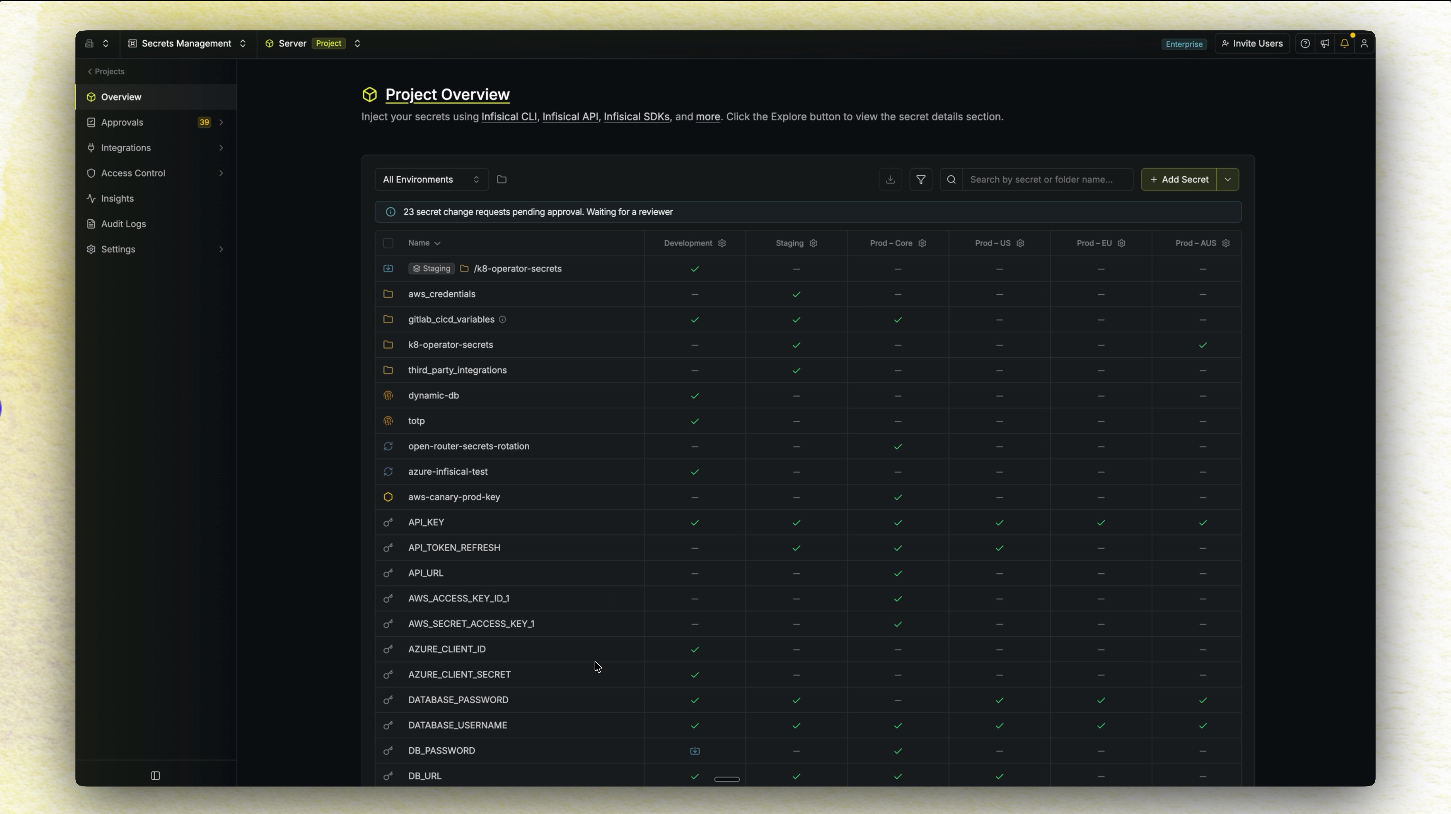Toggle the select-all checkbox in table header

[388, 243]
